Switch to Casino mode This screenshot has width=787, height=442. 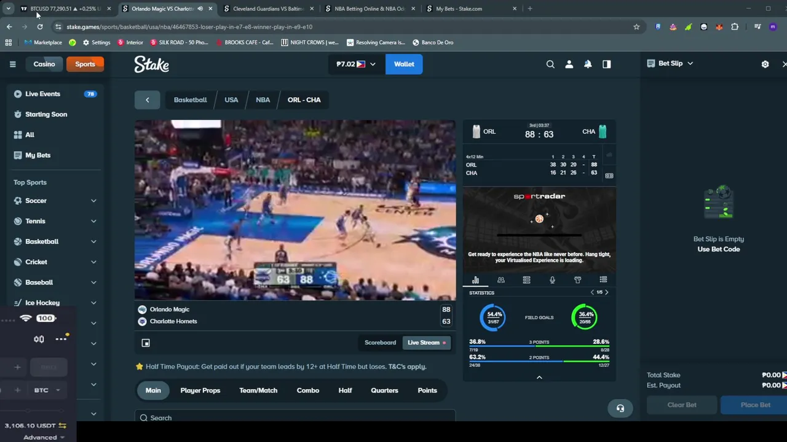click(44, 64)
